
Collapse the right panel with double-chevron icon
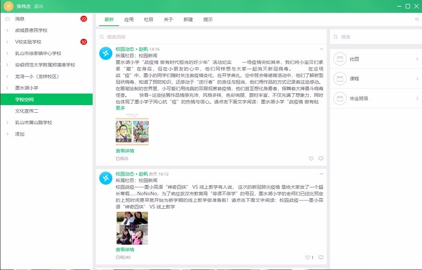coord(417,19)
